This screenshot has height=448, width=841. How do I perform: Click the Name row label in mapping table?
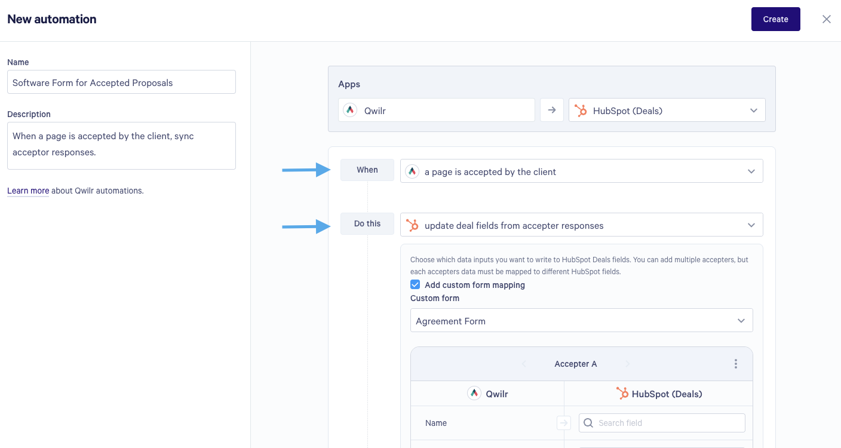pyautogui.click(x=436, y=423)
